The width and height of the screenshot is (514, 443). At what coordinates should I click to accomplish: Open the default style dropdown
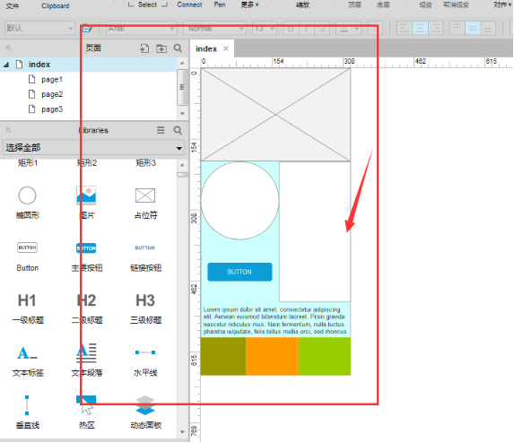[x=39, y=28]
